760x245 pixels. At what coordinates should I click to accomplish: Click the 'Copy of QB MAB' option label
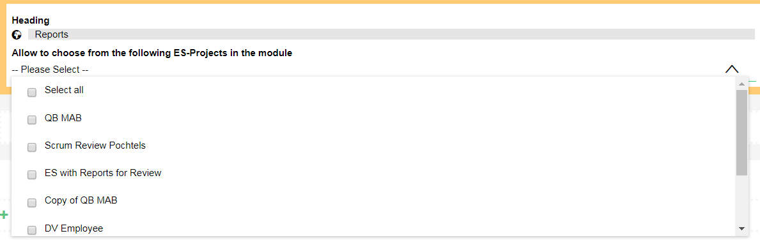(81, 200)
